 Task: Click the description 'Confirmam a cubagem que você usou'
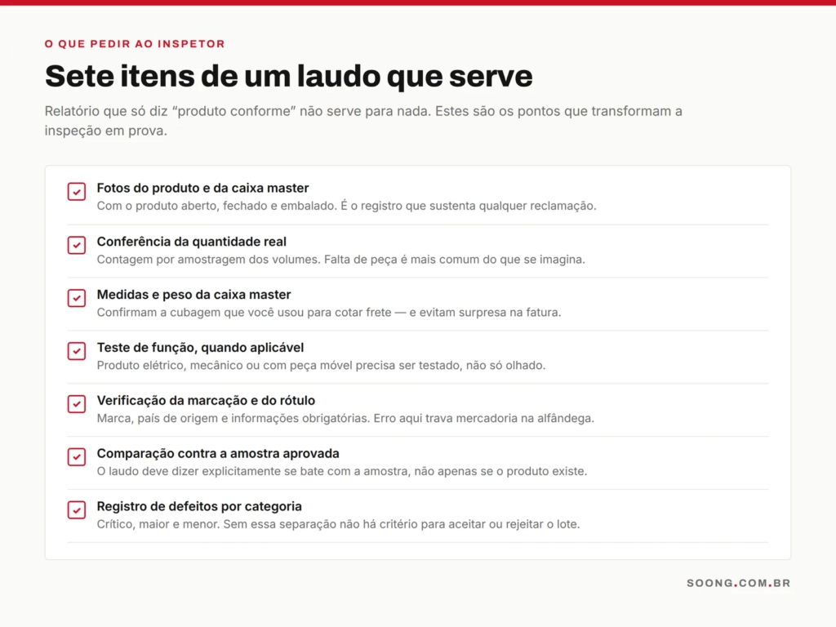(329, 313)
